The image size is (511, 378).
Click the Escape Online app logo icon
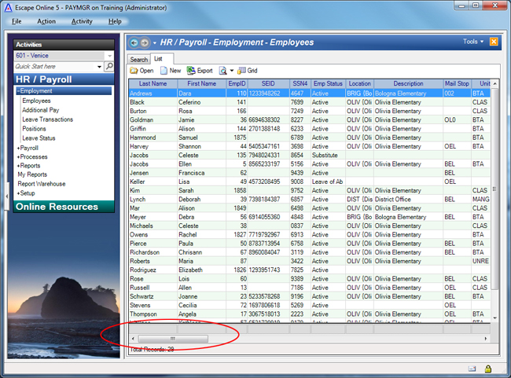click(x=8, y=8)
